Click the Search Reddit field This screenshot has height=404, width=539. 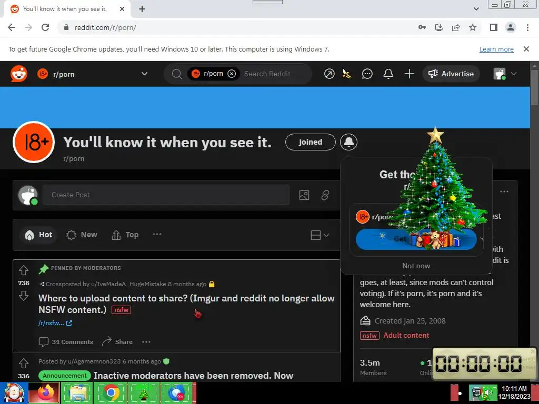[x=267, y=74]
